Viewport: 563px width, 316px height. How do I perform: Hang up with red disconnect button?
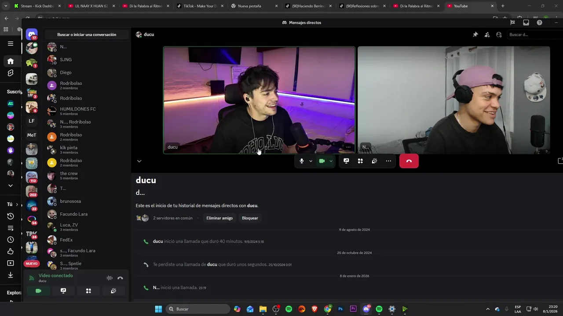(409, 161)
